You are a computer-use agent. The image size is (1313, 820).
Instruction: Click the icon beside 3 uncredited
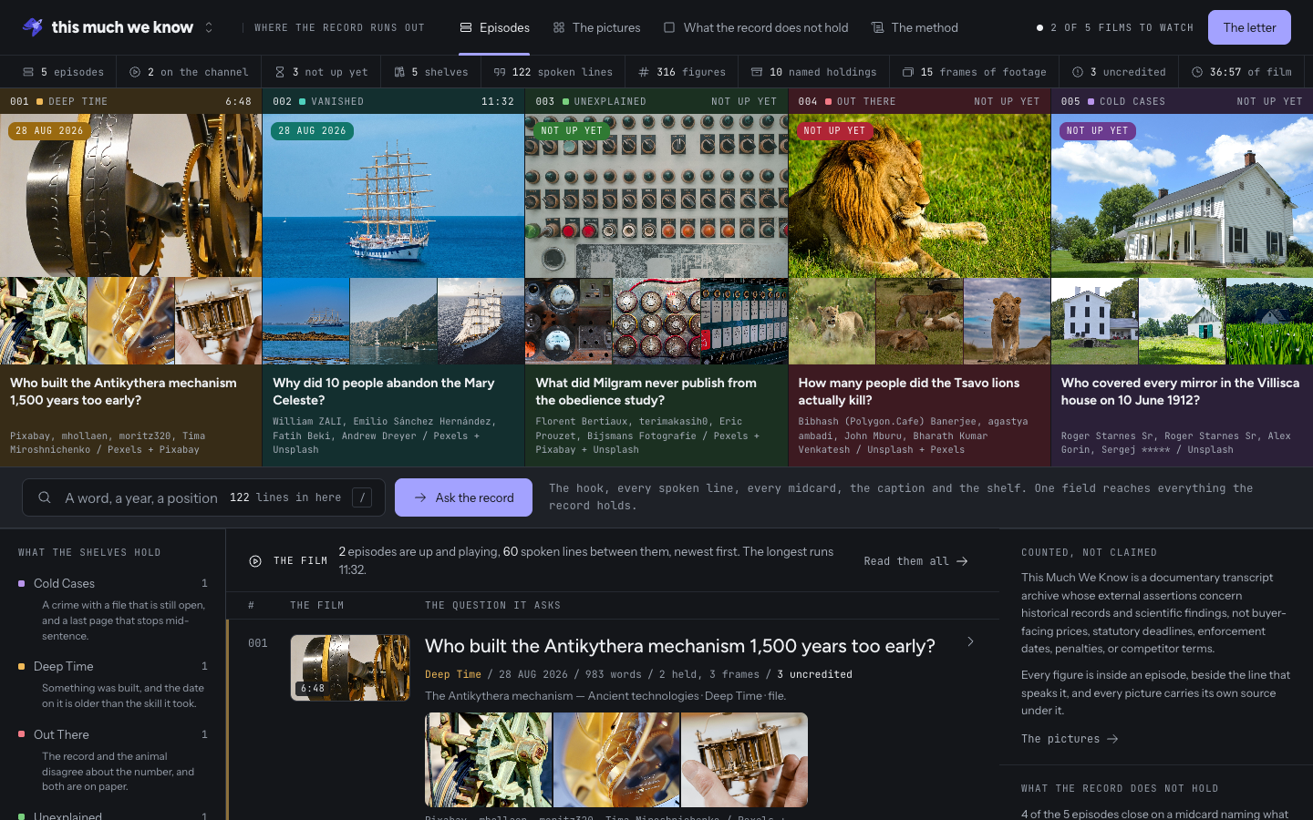(1078, 72)
